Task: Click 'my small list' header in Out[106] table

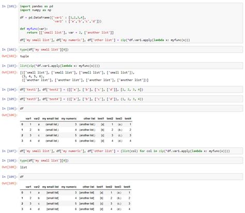Action: (51, 118)
